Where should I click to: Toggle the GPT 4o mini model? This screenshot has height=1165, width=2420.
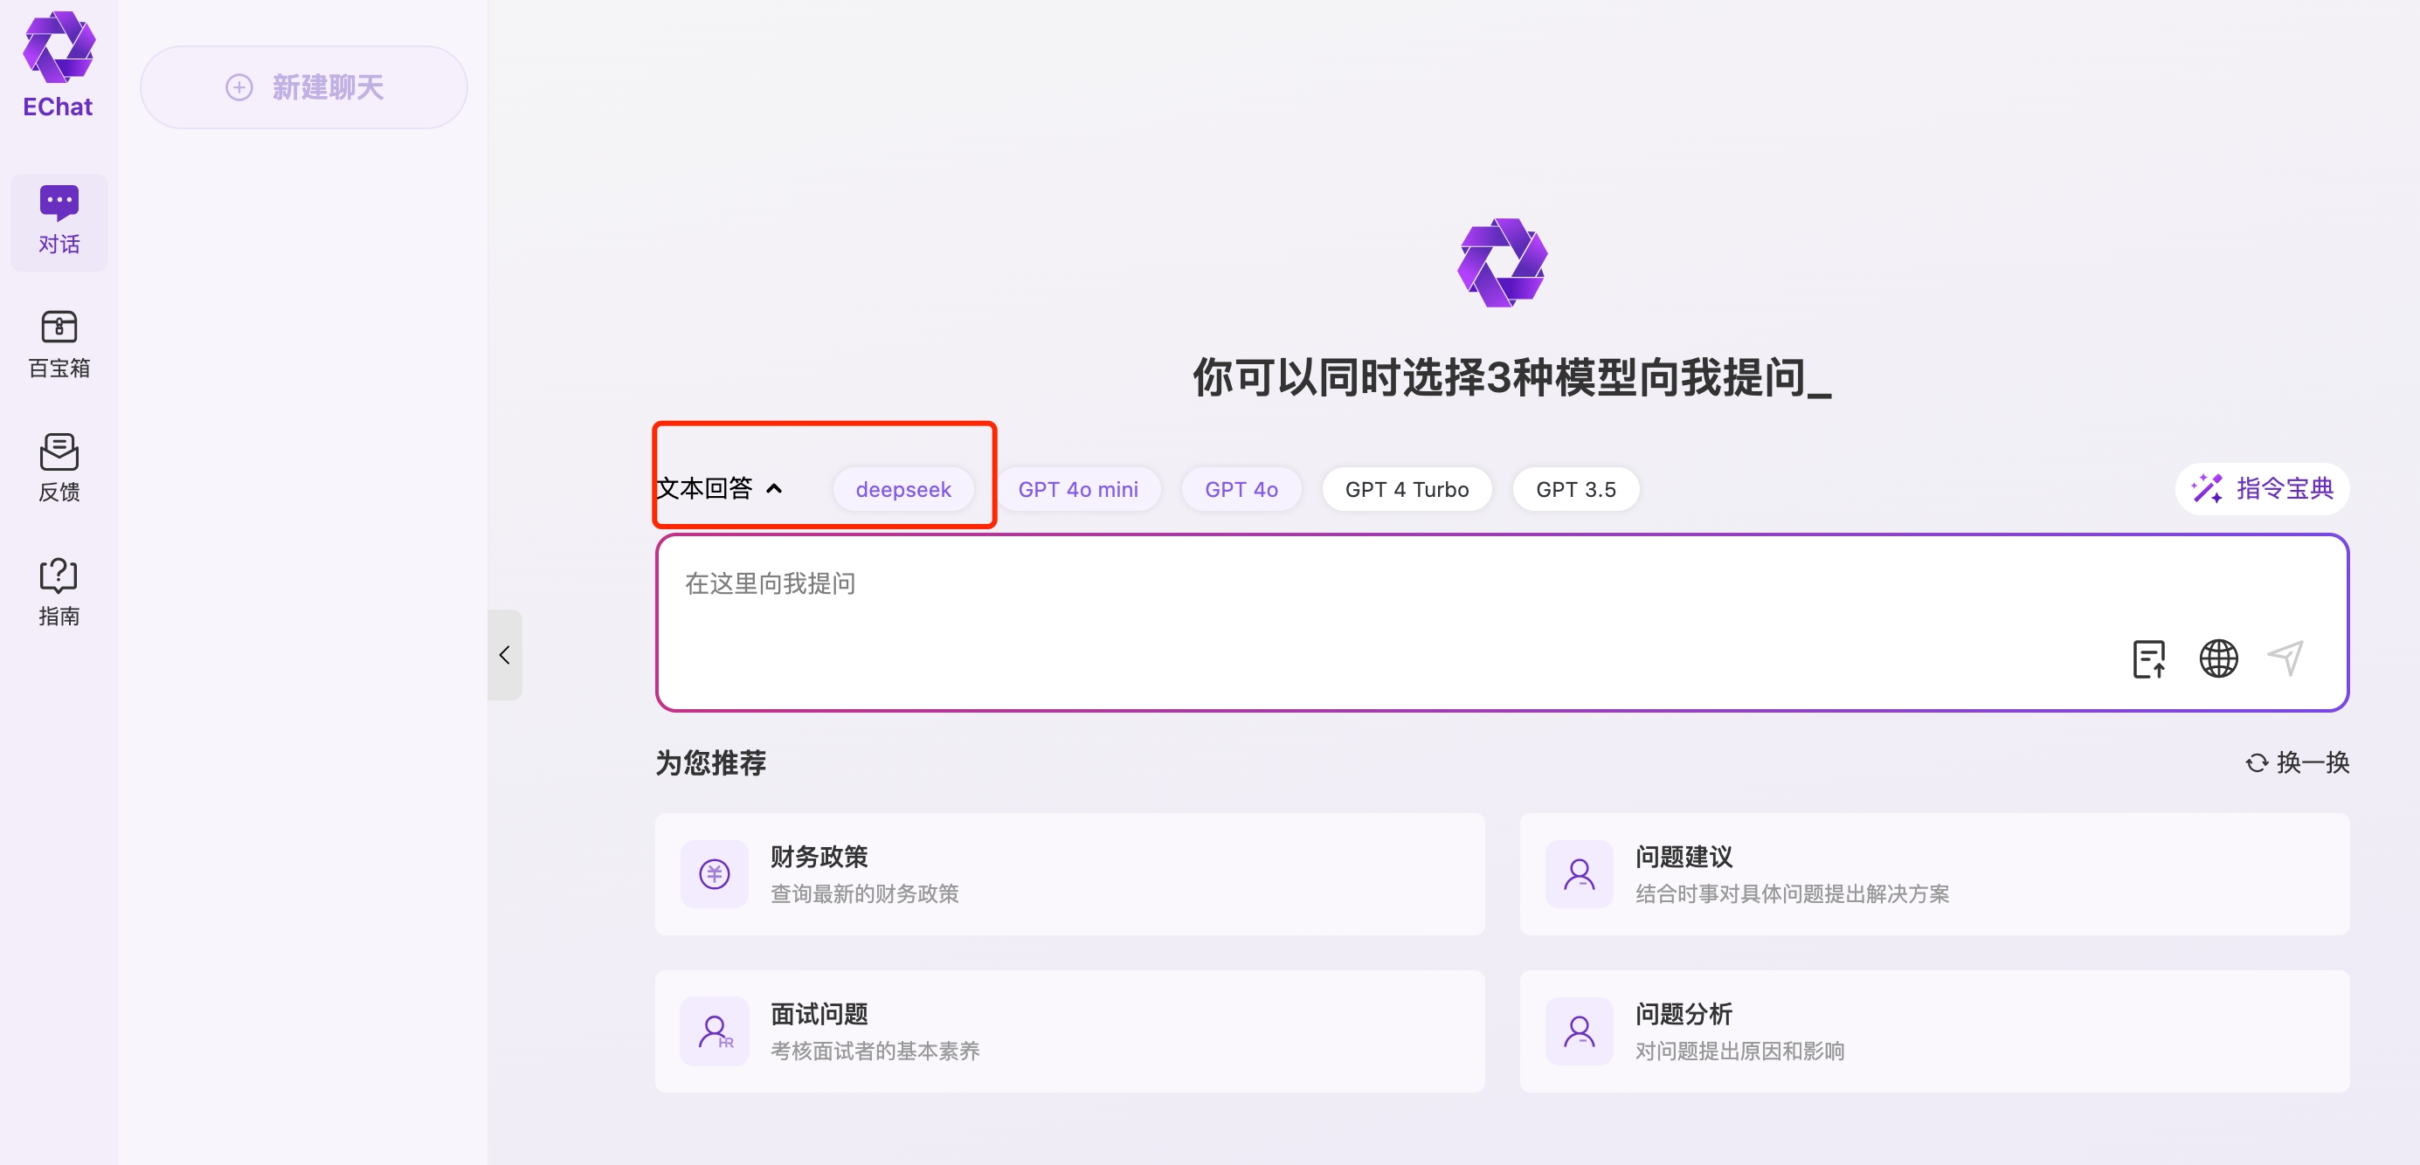(1077, 489)
